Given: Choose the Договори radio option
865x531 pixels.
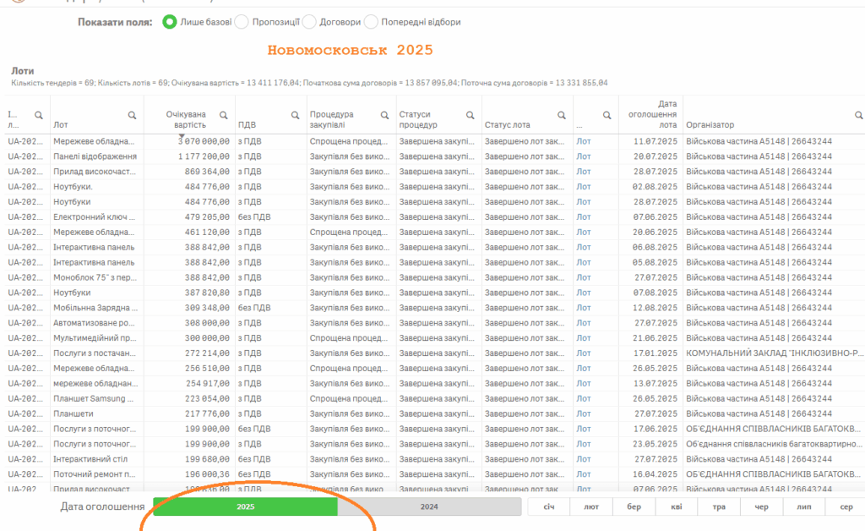Looking at the screenshot, I should [309, 22].
